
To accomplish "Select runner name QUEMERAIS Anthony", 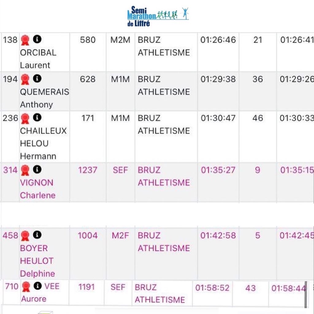I will (x=44, y=98).
